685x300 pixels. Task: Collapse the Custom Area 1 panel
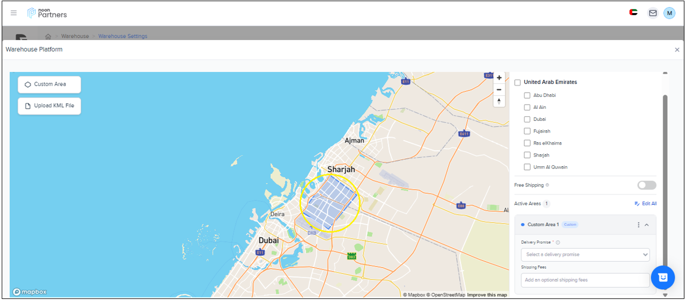(647, 225)
